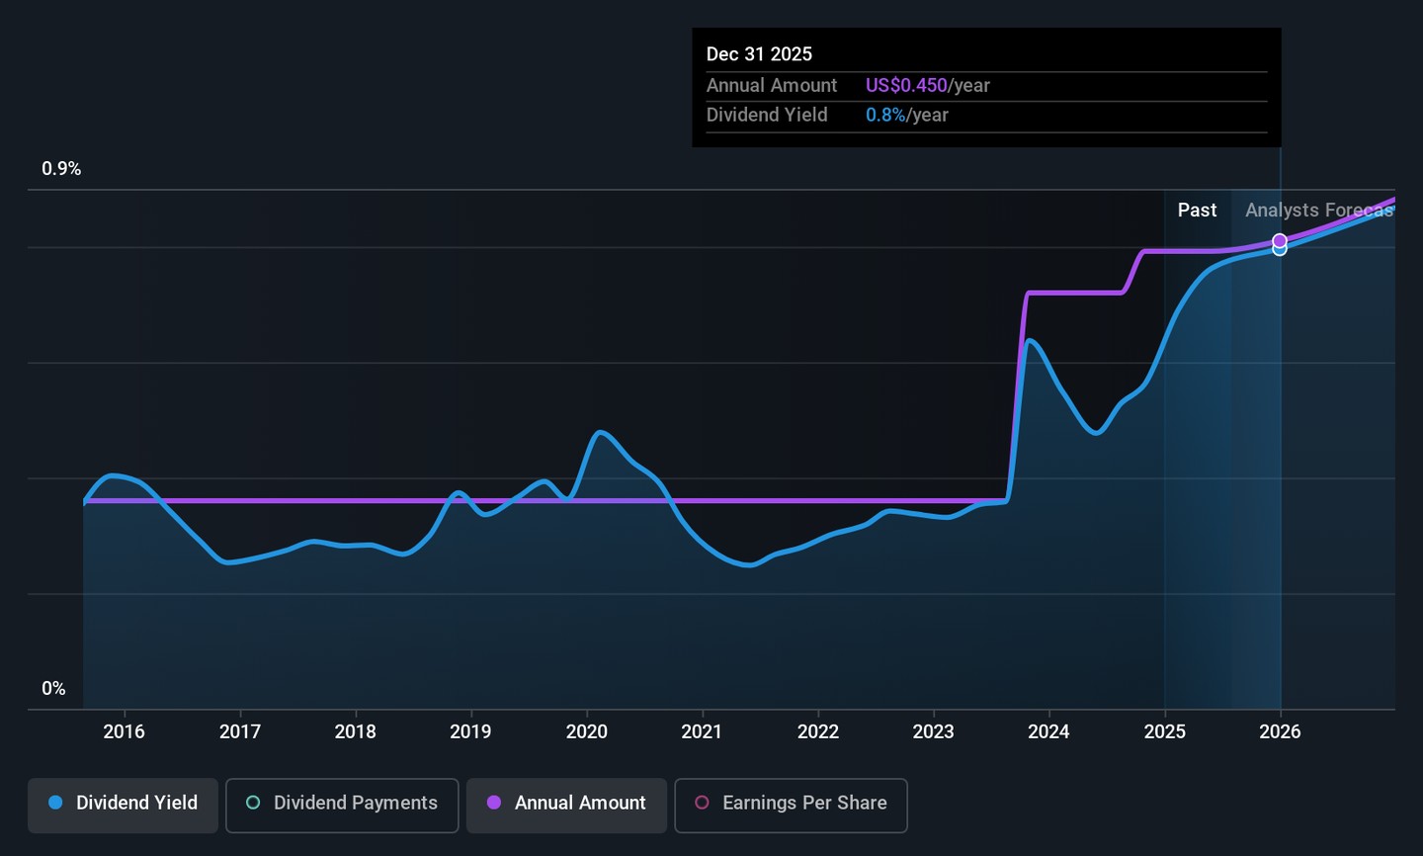Viewport: 1423px width, 856px height.
Task: Select the Analysts Forecast section label
Action: point(1318,210)
